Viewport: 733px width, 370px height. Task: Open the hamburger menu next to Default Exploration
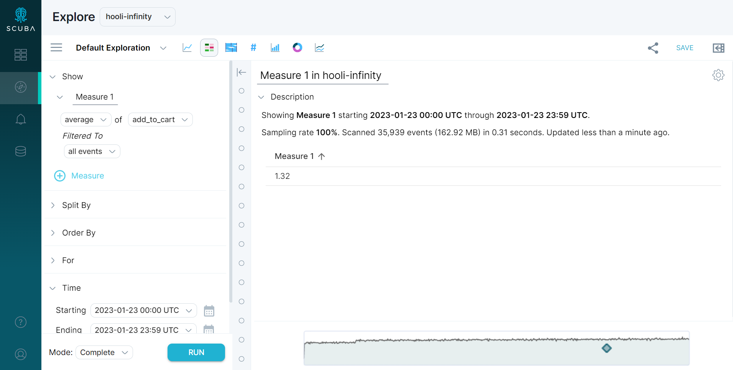coord(56,47)
